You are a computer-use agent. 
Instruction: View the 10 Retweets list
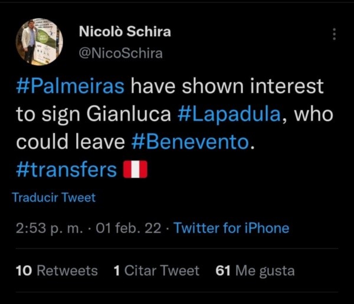(57, 270)
